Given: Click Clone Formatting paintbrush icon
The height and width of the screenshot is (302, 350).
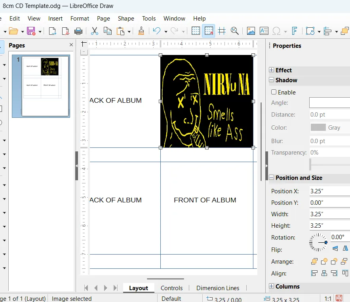Looking at the screenshot, I should pyautogui.click(x=141, y=31).
